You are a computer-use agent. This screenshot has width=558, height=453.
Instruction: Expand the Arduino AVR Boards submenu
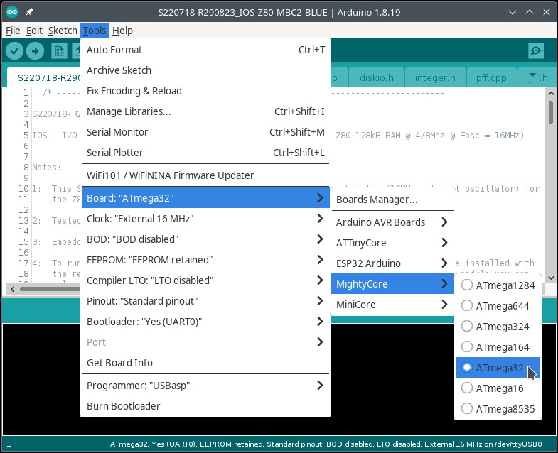pos(392,222)
